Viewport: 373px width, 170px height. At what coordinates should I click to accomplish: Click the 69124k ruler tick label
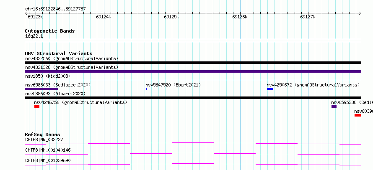point(104,17)
